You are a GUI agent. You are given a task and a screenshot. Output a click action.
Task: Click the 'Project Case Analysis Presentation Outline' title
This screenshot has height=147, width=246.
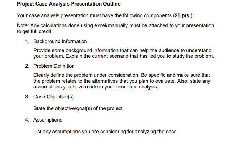pyautogui.click(x=69, y=4)
